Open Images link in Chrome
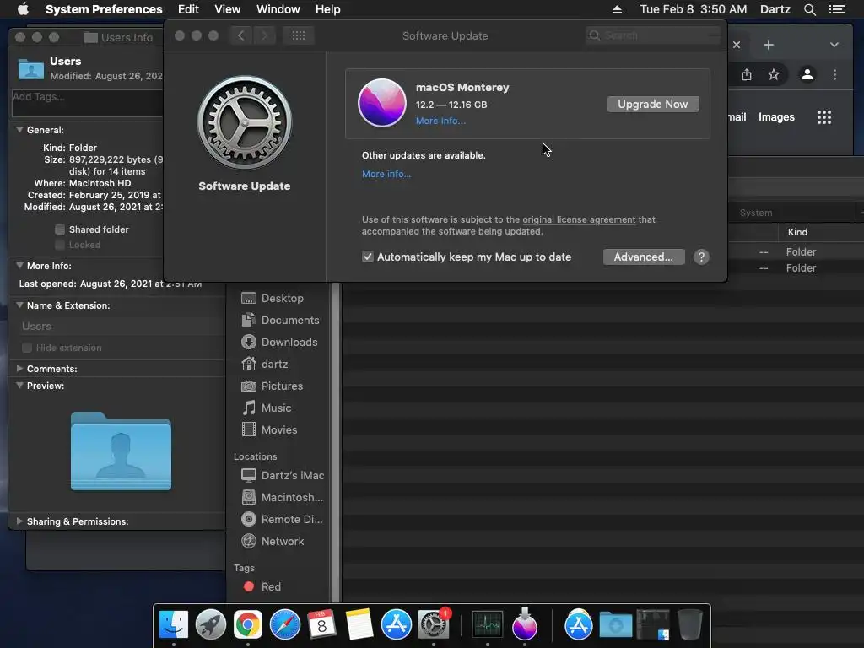 tap(776, 116)
